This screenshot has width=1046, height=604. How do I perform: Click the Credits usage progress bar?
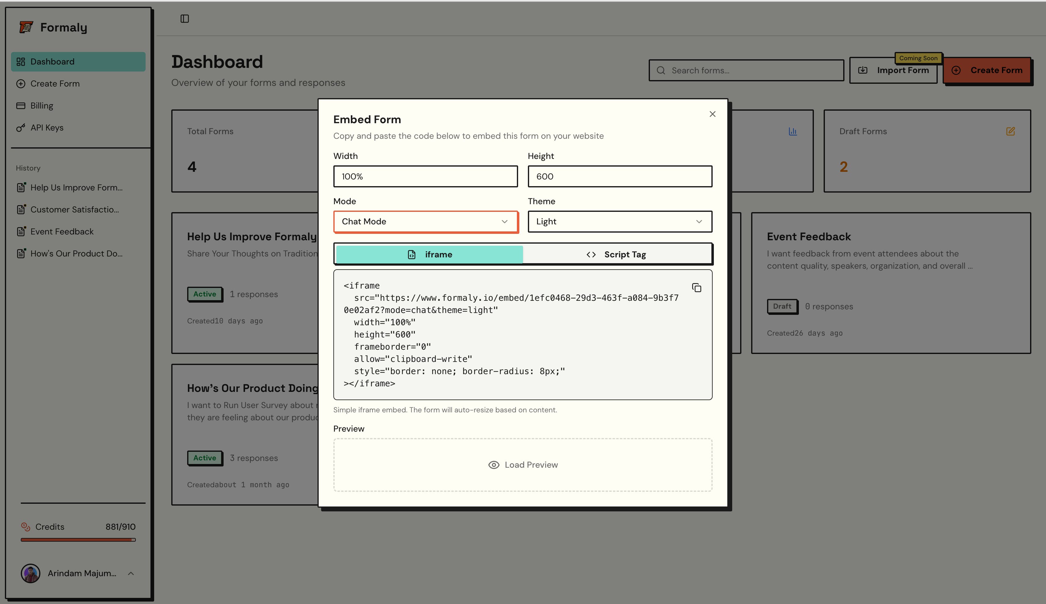click(x=78, y=540)
